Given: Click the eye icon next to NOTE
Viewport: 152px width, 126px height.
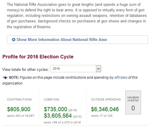Looking at the screenshot, I should [5, 78].
